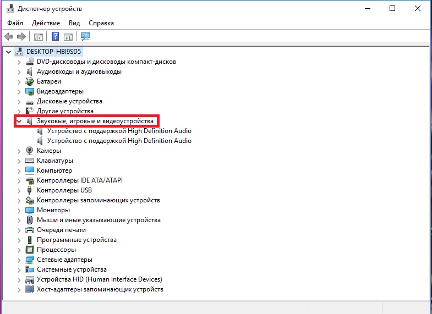Select the Другие устройства label
432x314 pixels.
(65, 111)
